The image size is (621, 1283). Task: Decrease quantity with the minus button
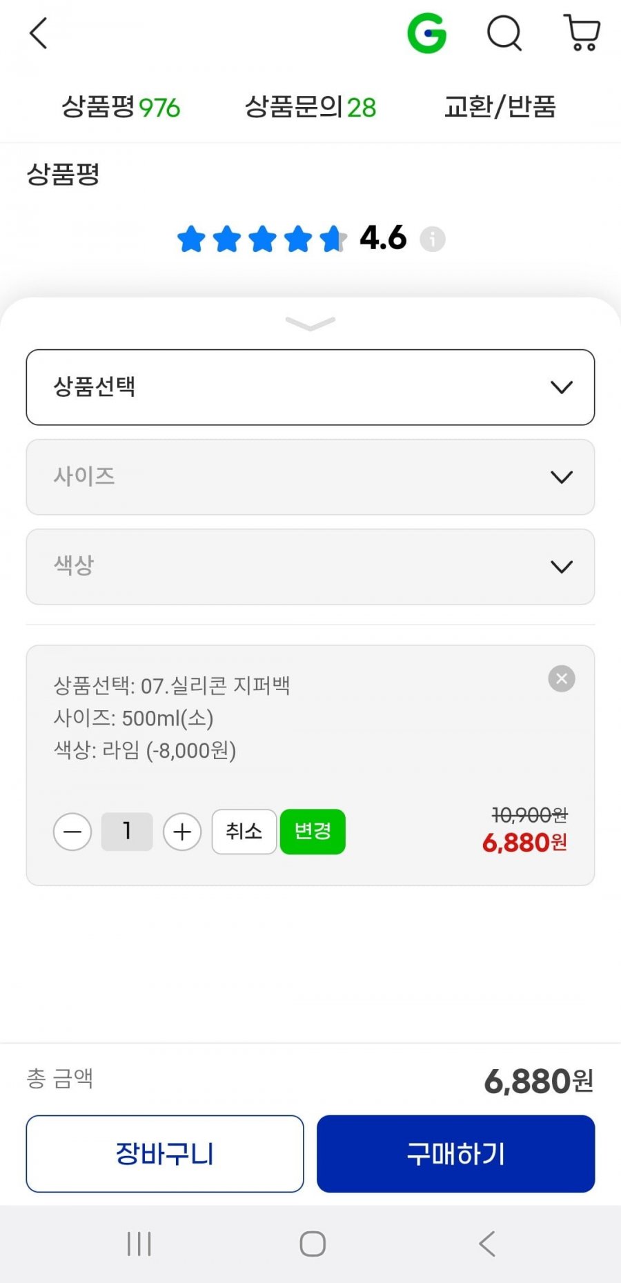[72, 832]
